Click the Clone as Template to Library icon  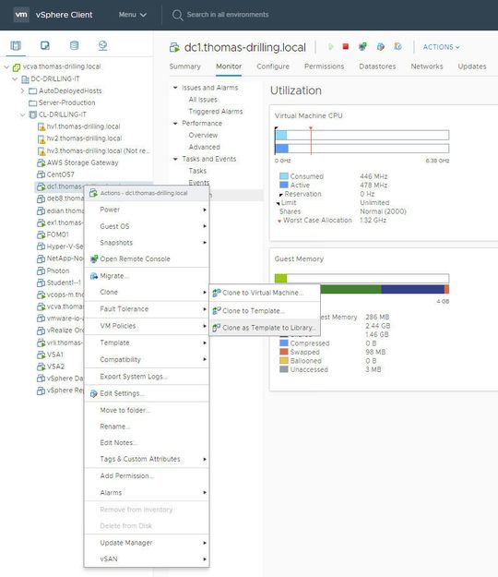coord(217,328)
